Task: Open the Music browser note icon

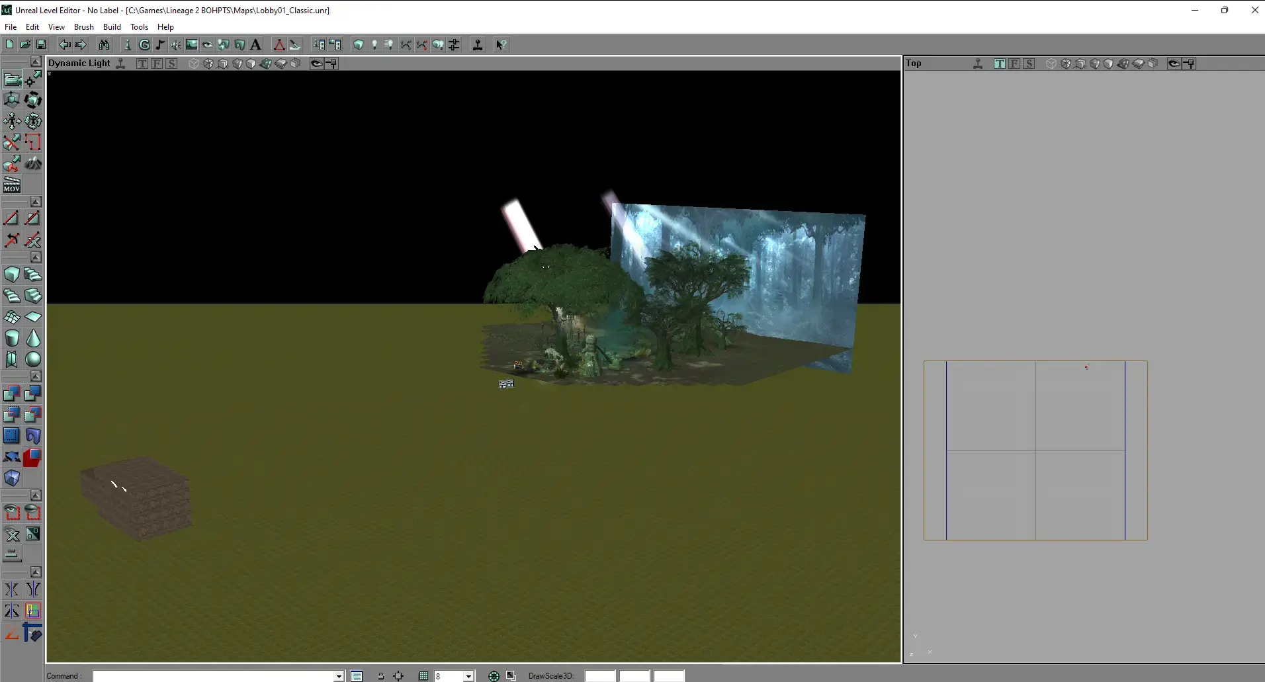Action: pyautogui.click(x=160, y=44)
